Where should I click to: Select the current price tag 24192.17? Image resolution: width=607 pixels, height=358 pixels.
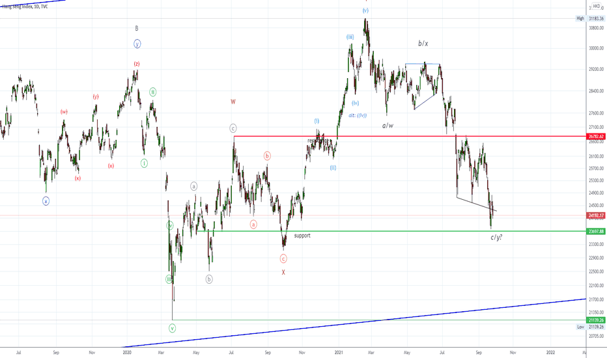click(596, 215)
